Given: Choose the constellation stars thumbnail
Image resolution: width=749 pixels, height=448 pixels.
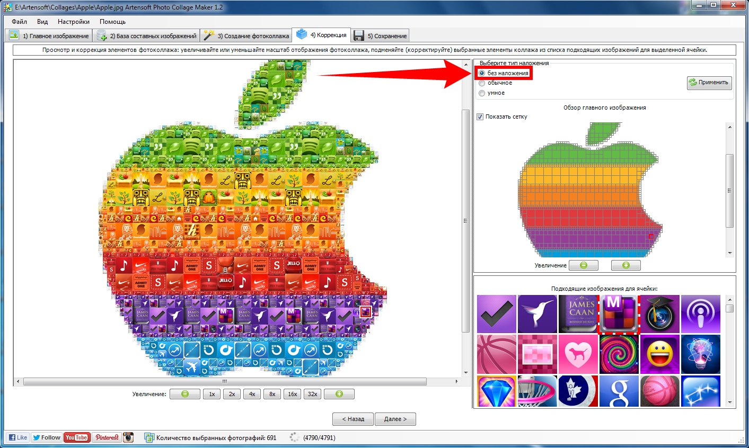Looking at the screenshot, I should pos(701,391).
